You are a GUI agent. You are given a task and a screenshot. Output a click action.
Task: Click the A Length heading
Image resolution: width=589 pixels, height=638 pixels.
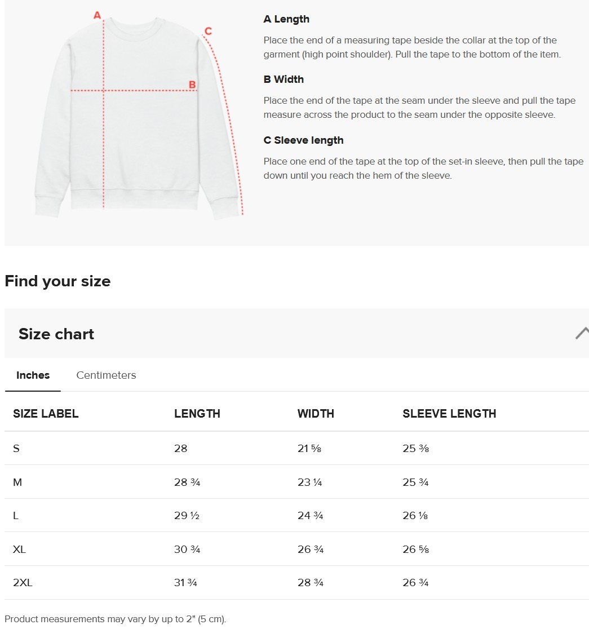(286, 19)
